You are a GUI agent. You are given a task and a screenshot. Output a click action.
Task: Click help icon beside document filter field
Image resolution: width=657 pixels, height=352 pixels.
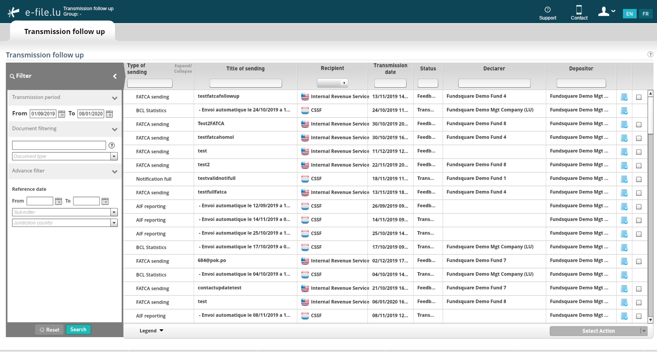tap(112, 145)
